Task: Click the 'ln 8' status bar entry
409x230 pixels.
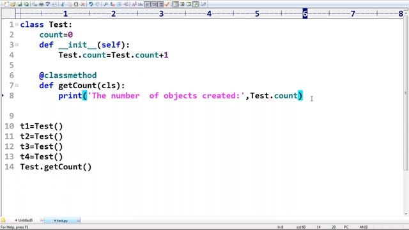Action: click(280, 227)
